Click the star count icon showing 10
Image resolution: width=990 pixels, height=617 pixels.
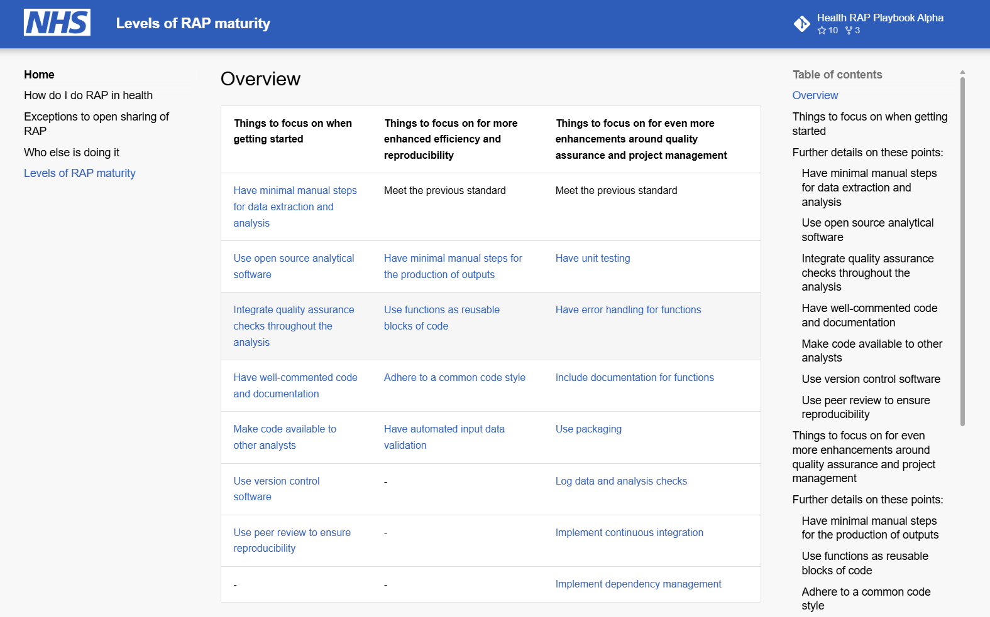(822, 30)
